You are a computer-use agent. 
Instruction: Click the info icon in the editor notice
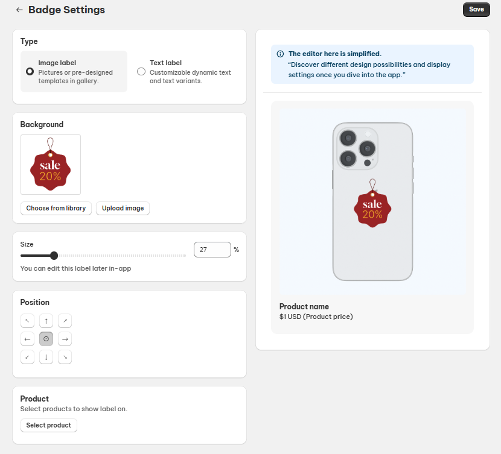point(280,54)
